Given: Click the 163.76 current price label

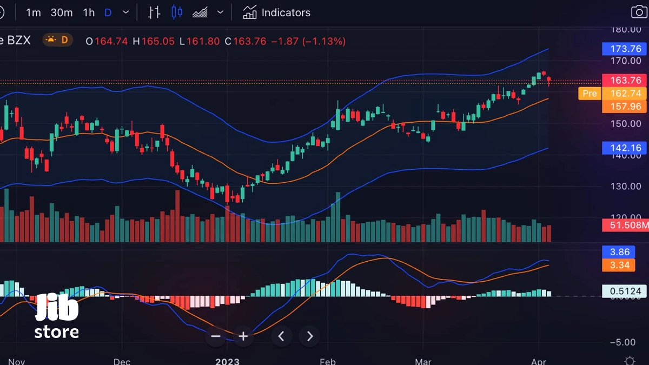Looking at the screenshot, I should [x=625, y=80].
